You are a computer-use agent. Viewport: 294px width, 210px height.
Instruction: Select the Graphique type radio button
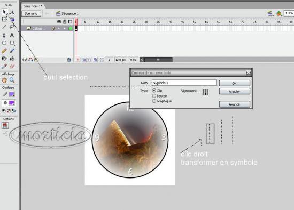pyautogui.click(x=154, y=101)
